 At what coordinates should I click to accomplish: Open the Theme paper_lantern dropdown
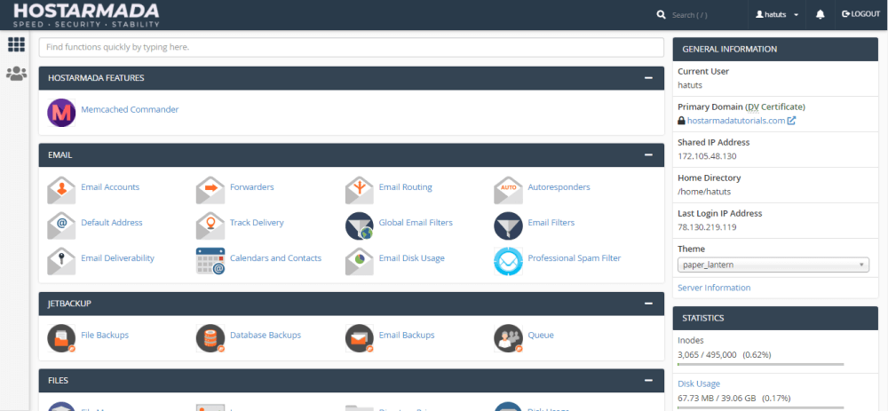pyautogui.click(x=773, y=265)
